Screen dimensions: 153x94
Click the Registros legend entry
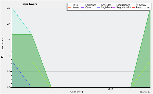[x=104, y=7]
